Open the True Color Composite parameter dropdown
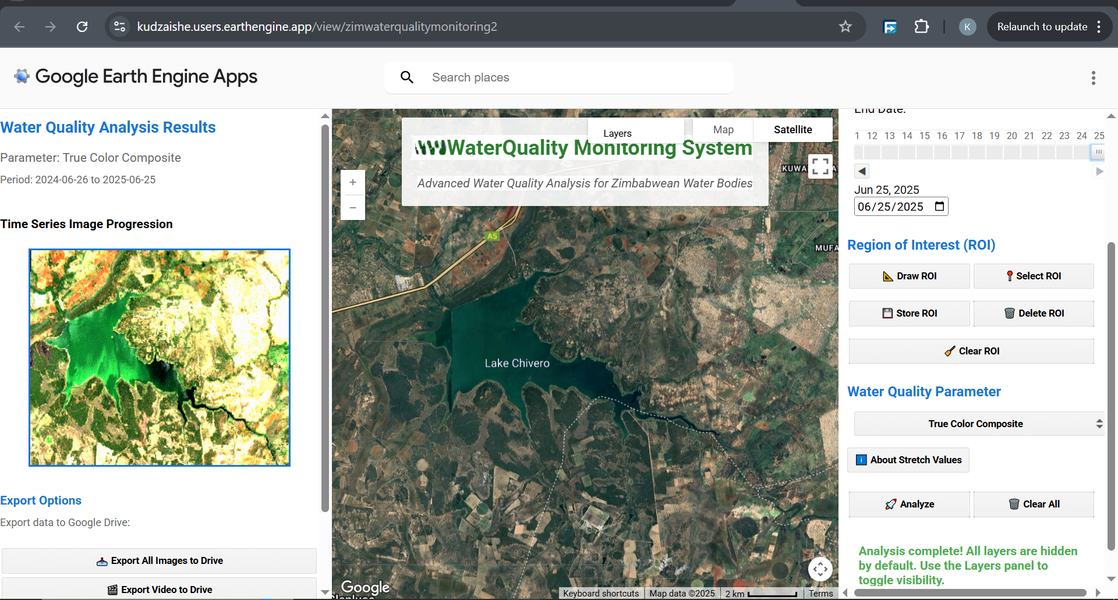The image size is (1118, 600). [x=979, y=424]
